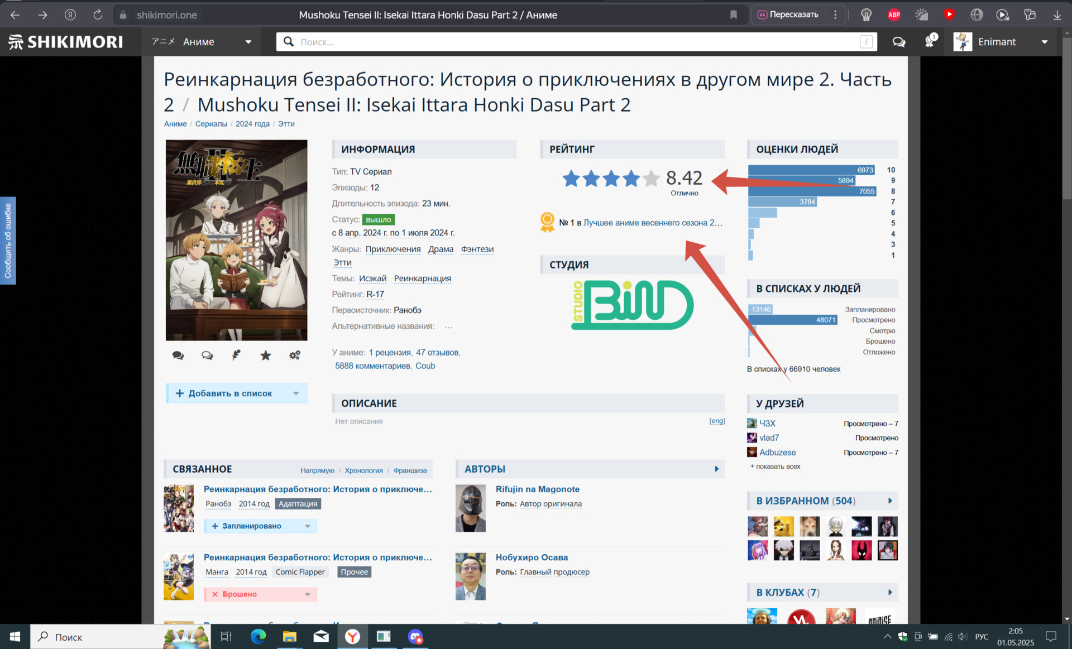Open Microsoft Edge from the taskbar
This screenshot has width=1072, height=649.
[258, 637]
